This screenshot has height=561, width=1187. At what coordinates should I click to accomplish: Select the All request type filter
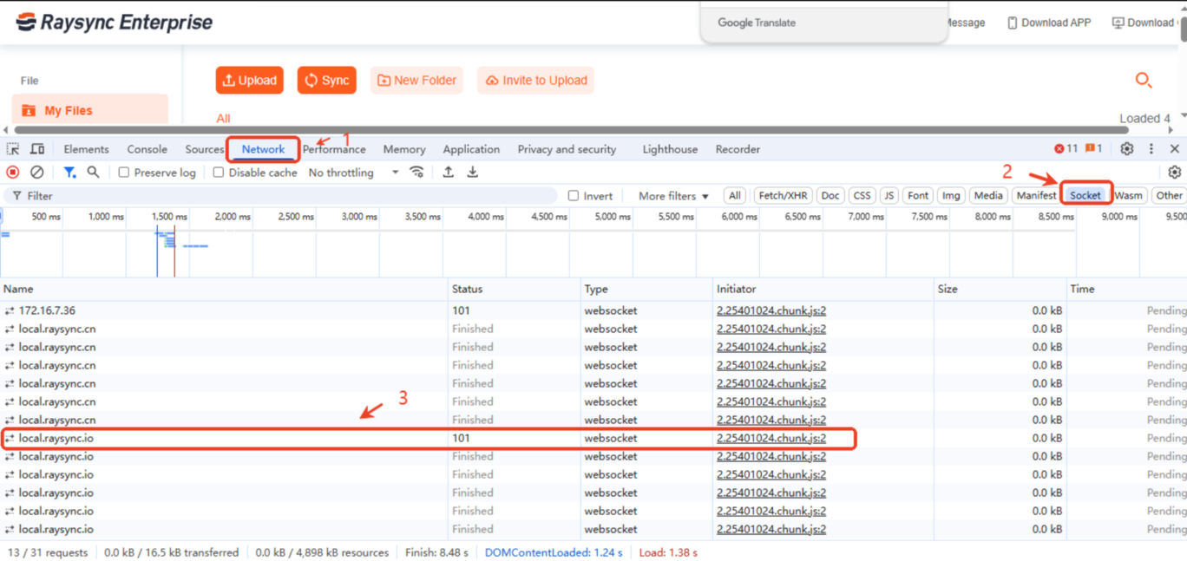(x=735, y=196)
